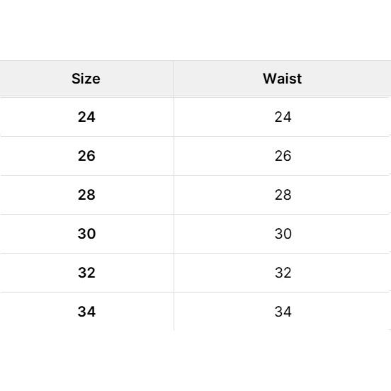Click waist value 32
Screen dimensions: 391x391
pyautogui.click(x=283, y=273)
